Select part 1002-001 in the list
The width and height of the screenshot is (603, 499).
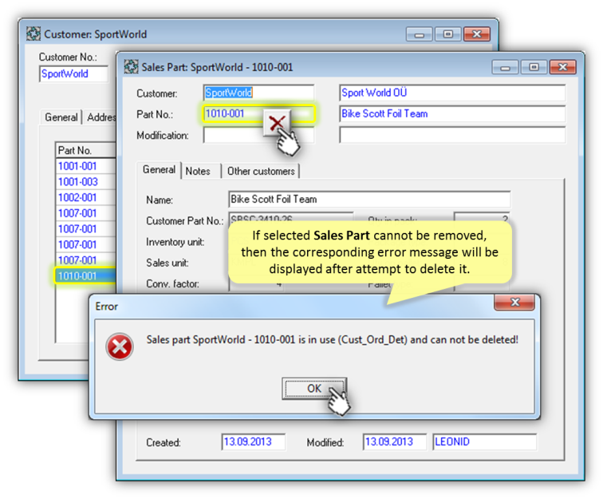point(85,197)
